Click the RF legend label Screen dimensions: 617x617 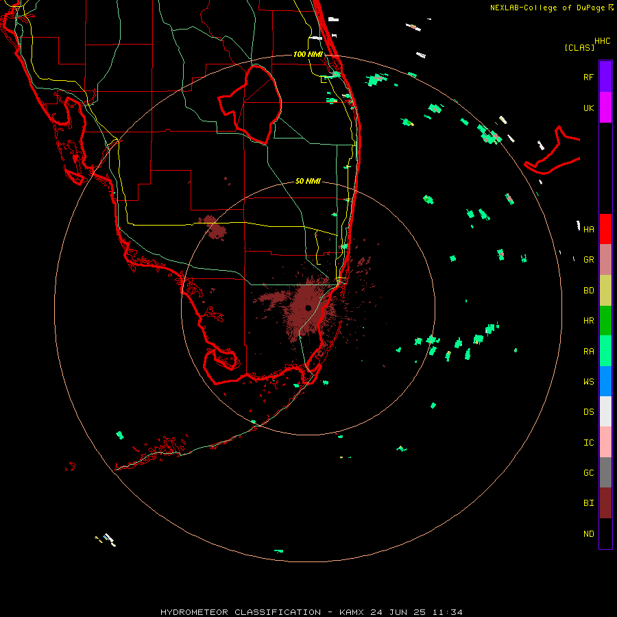588,77
